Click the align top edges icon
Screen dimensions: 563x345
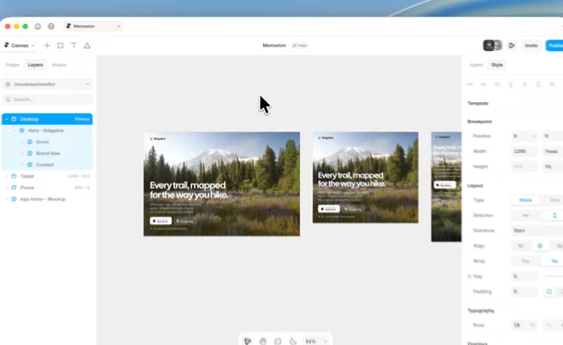(x=510, y=84)
